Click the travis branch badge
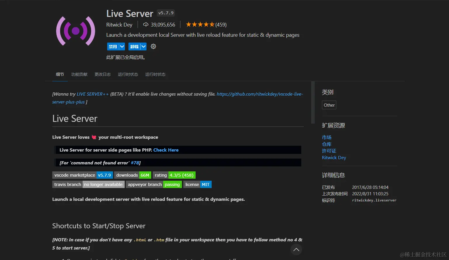 88,184
